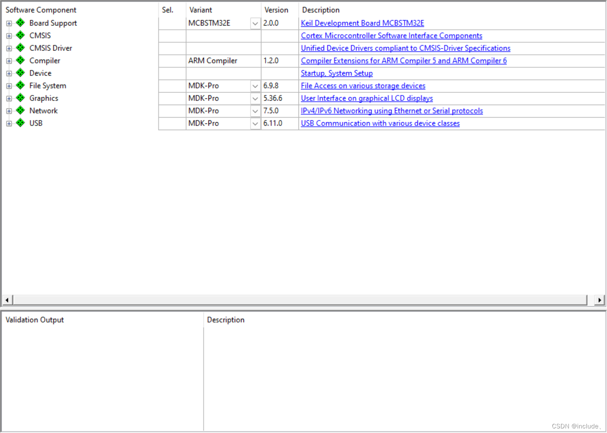Expand the Board Support tree node
The width and height of the screenshot is (607, 433).
(x=9, y=23)
